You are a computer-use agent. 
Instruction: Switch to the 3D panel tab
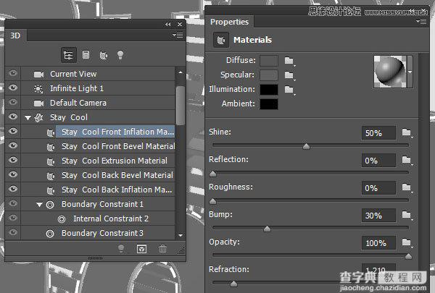tap(15, 35)
